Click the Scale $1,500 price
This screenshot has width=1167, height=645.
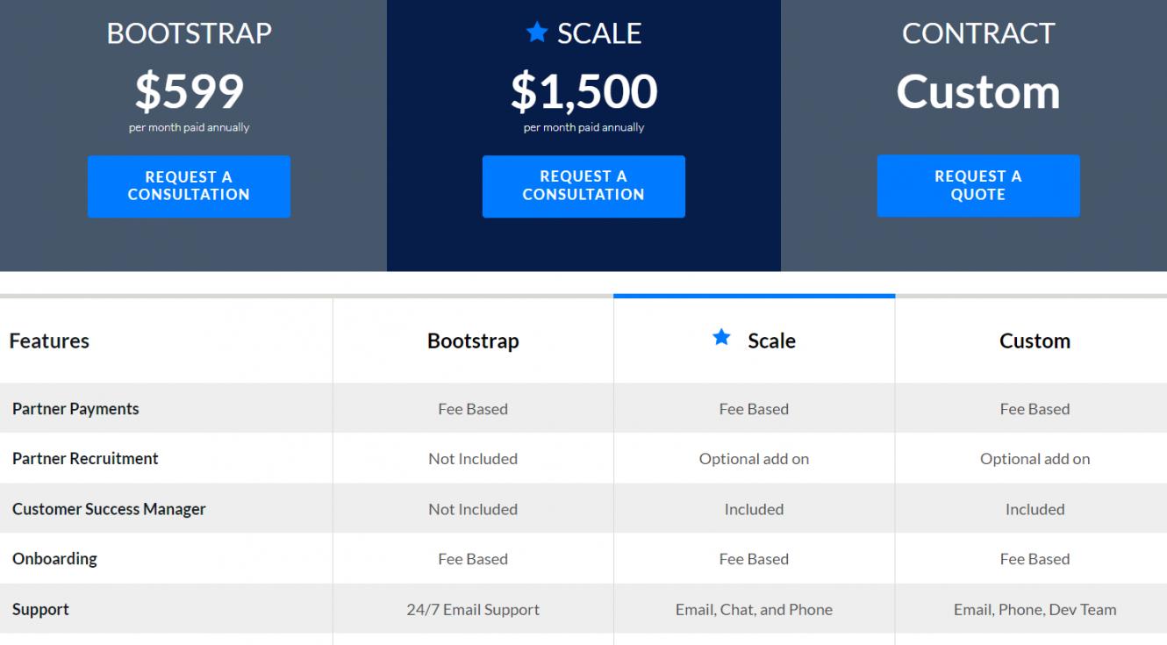(583, 91)
